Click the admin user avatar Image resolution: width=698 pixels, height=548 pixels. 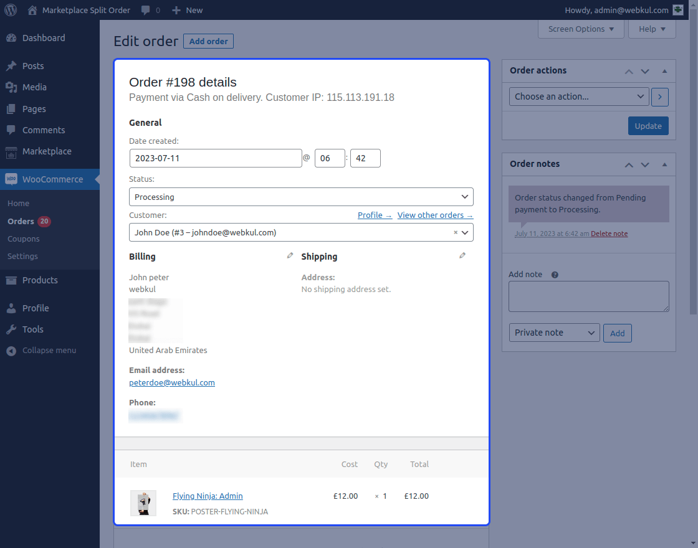point(678,10)
